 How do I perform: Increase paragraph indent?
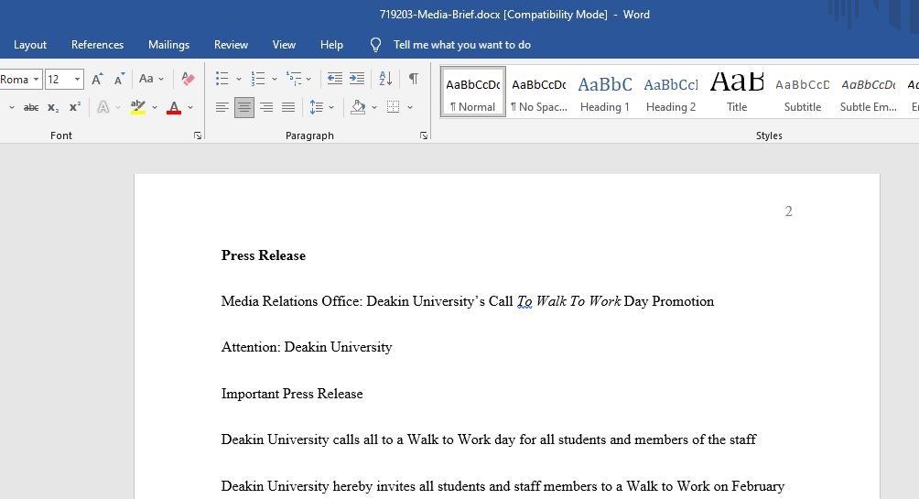(x=357, y=79)
